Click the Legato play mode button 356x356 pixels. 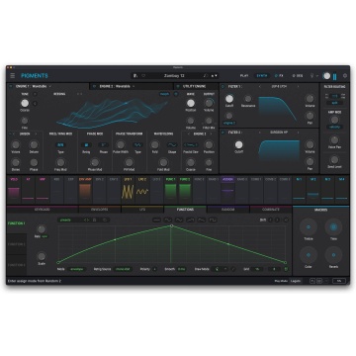coord(296,281)
